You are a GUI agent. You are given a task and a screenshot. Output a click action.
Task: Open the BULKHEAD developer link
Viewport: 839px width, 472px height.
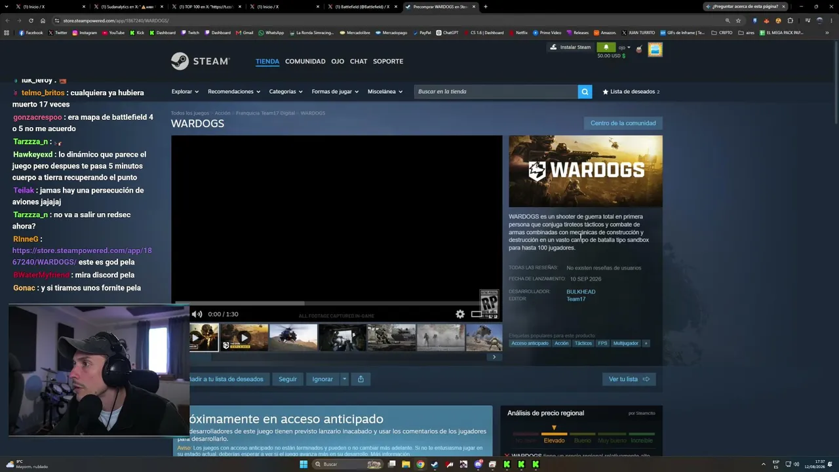point(581,292)
